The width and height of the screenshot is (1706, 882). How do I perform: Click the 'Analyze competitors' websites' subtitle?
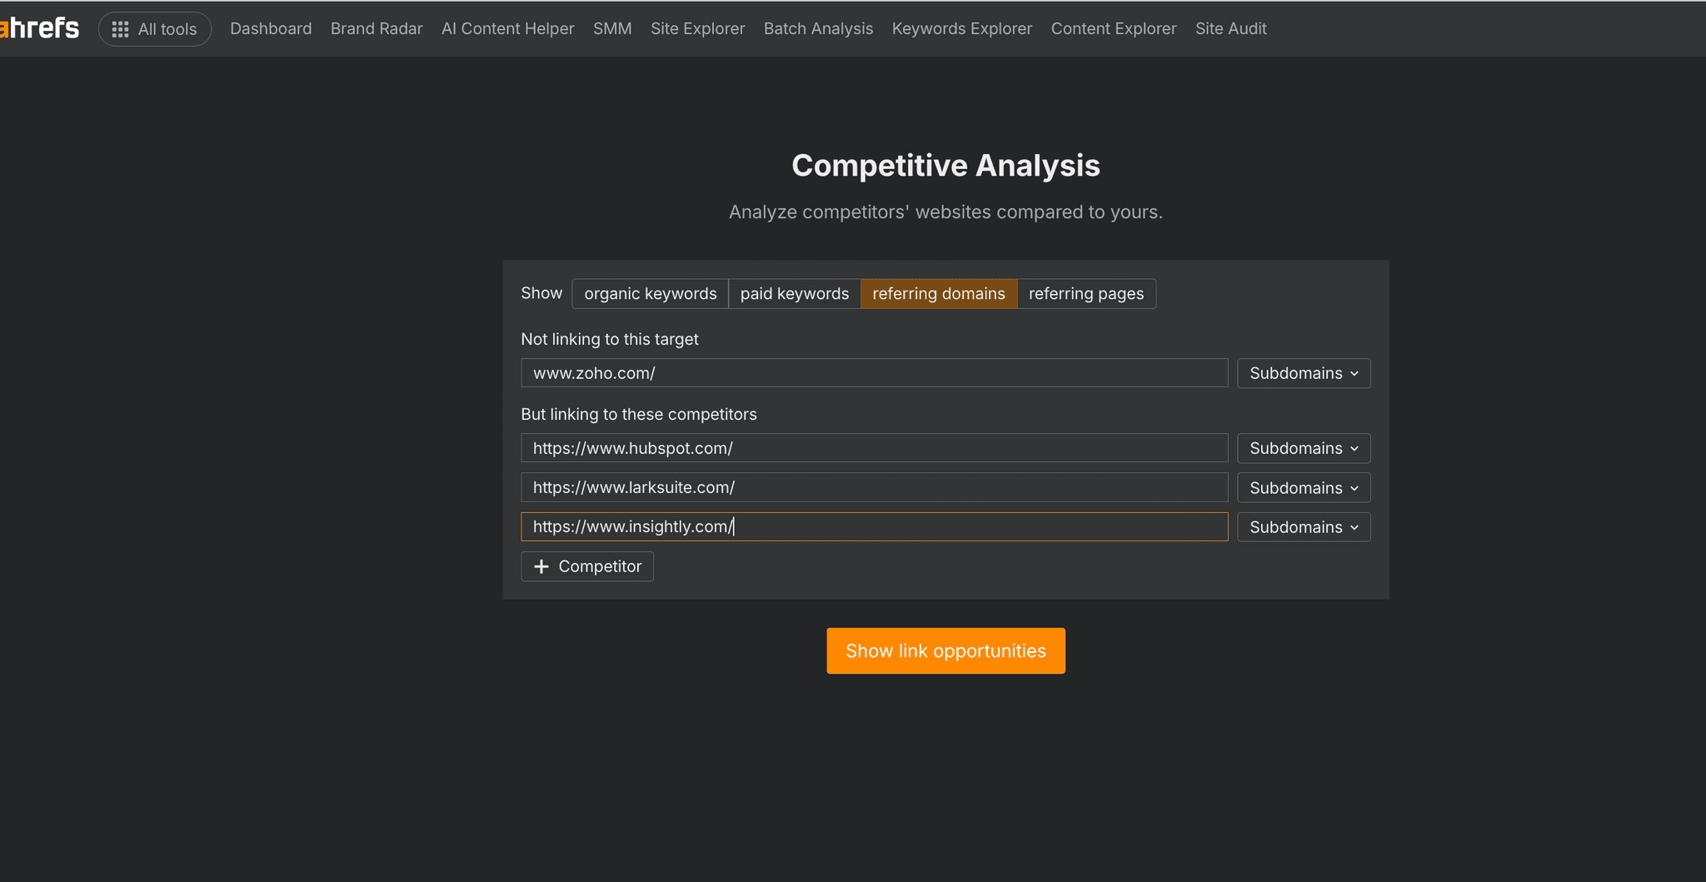point(945,212)
